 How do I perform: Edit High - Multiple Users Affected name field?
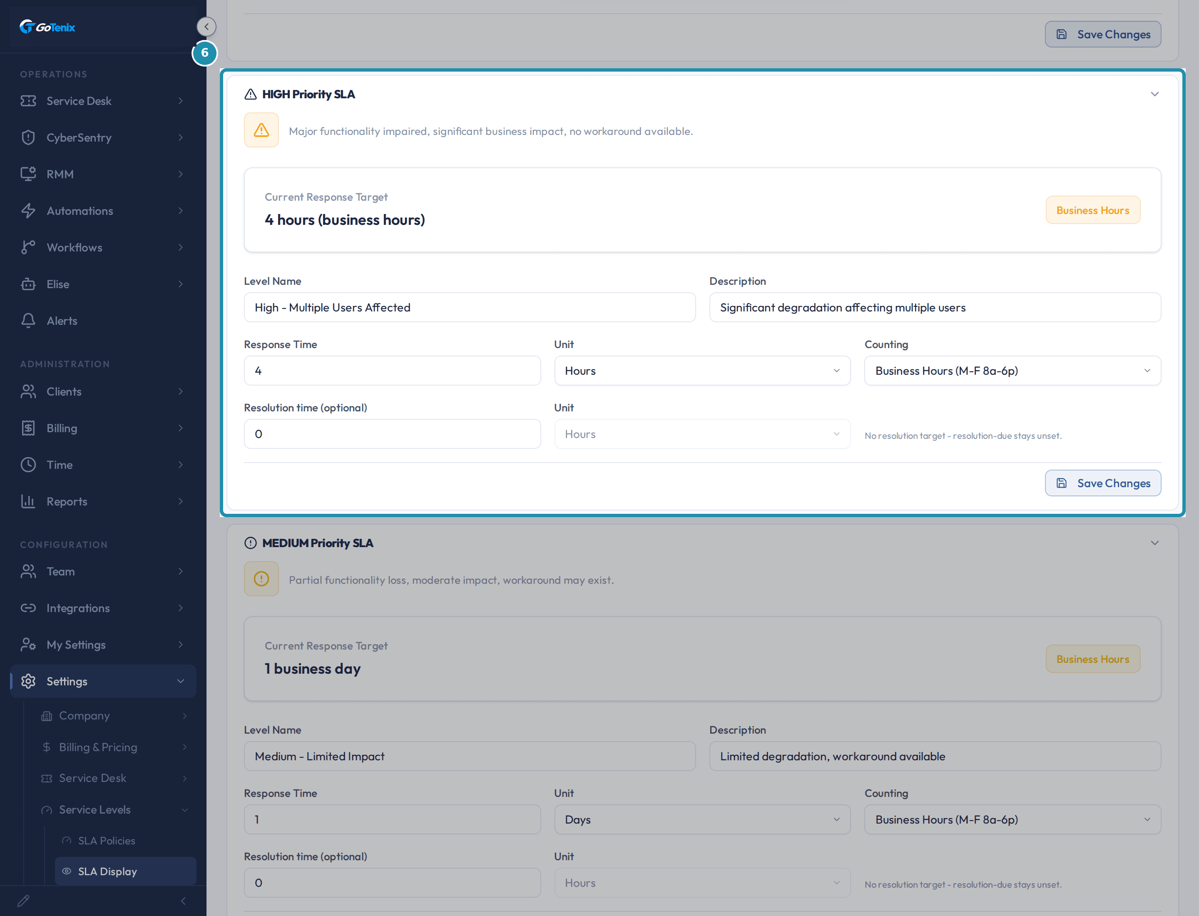click(x=470, y=308)
